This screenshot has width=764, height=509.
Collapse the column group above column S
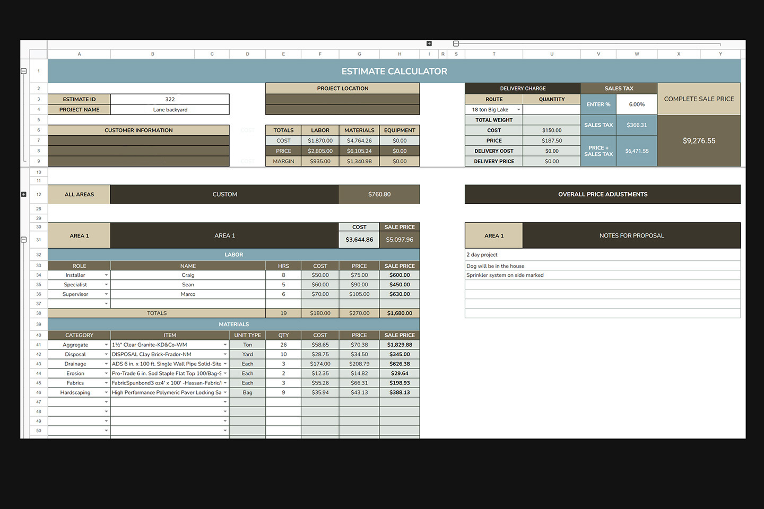coord(456,43)
